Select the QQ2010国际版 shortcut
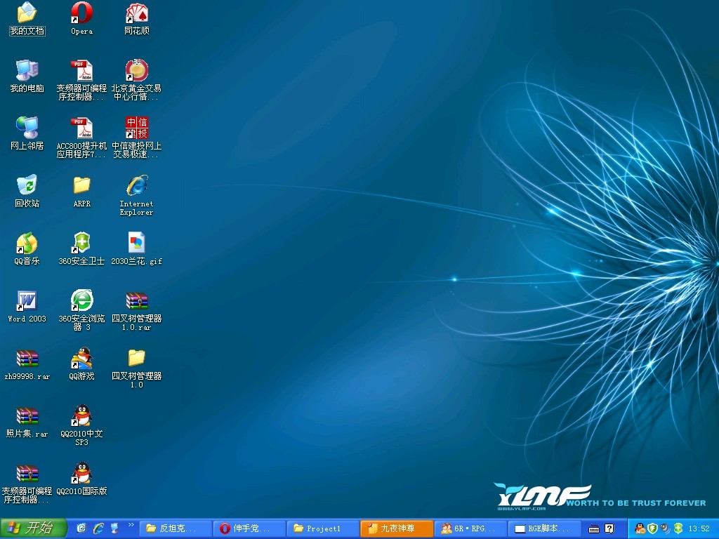This screenshot has width=719, height=539. tap(81, 479)
